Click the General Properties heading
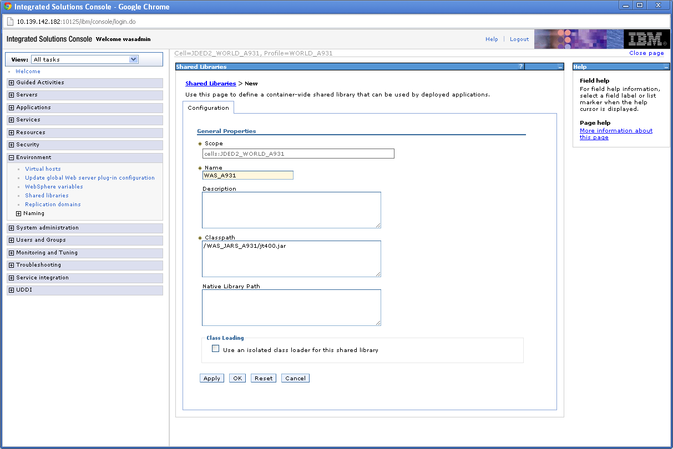 (x=226, y=131)
